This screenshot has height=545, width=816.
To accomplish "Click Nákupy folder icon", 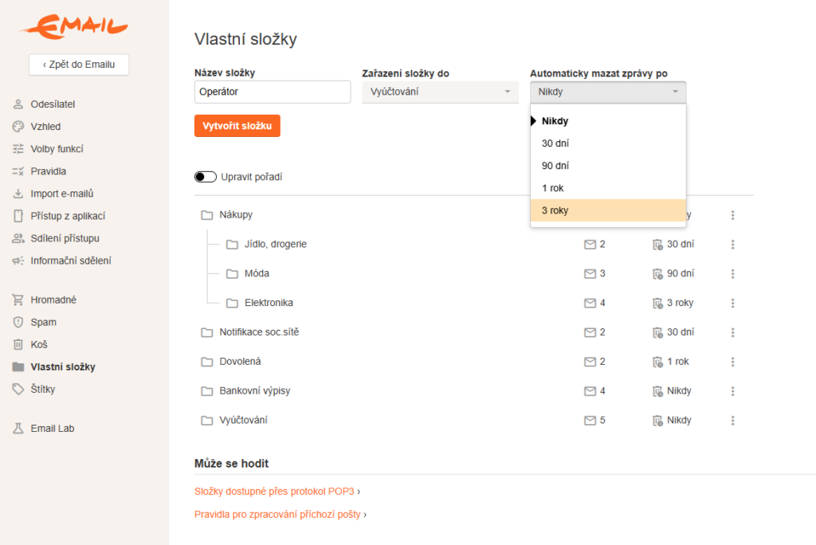I will coord(207,215).
